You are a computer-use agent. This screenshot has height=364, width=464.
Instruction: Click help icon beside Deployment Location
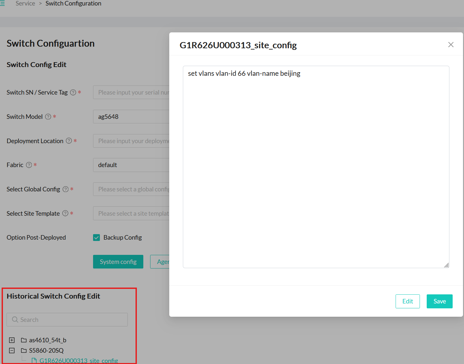[69, 141]
